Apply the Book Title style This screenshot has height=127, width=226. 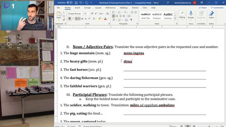tap(145, 16)
